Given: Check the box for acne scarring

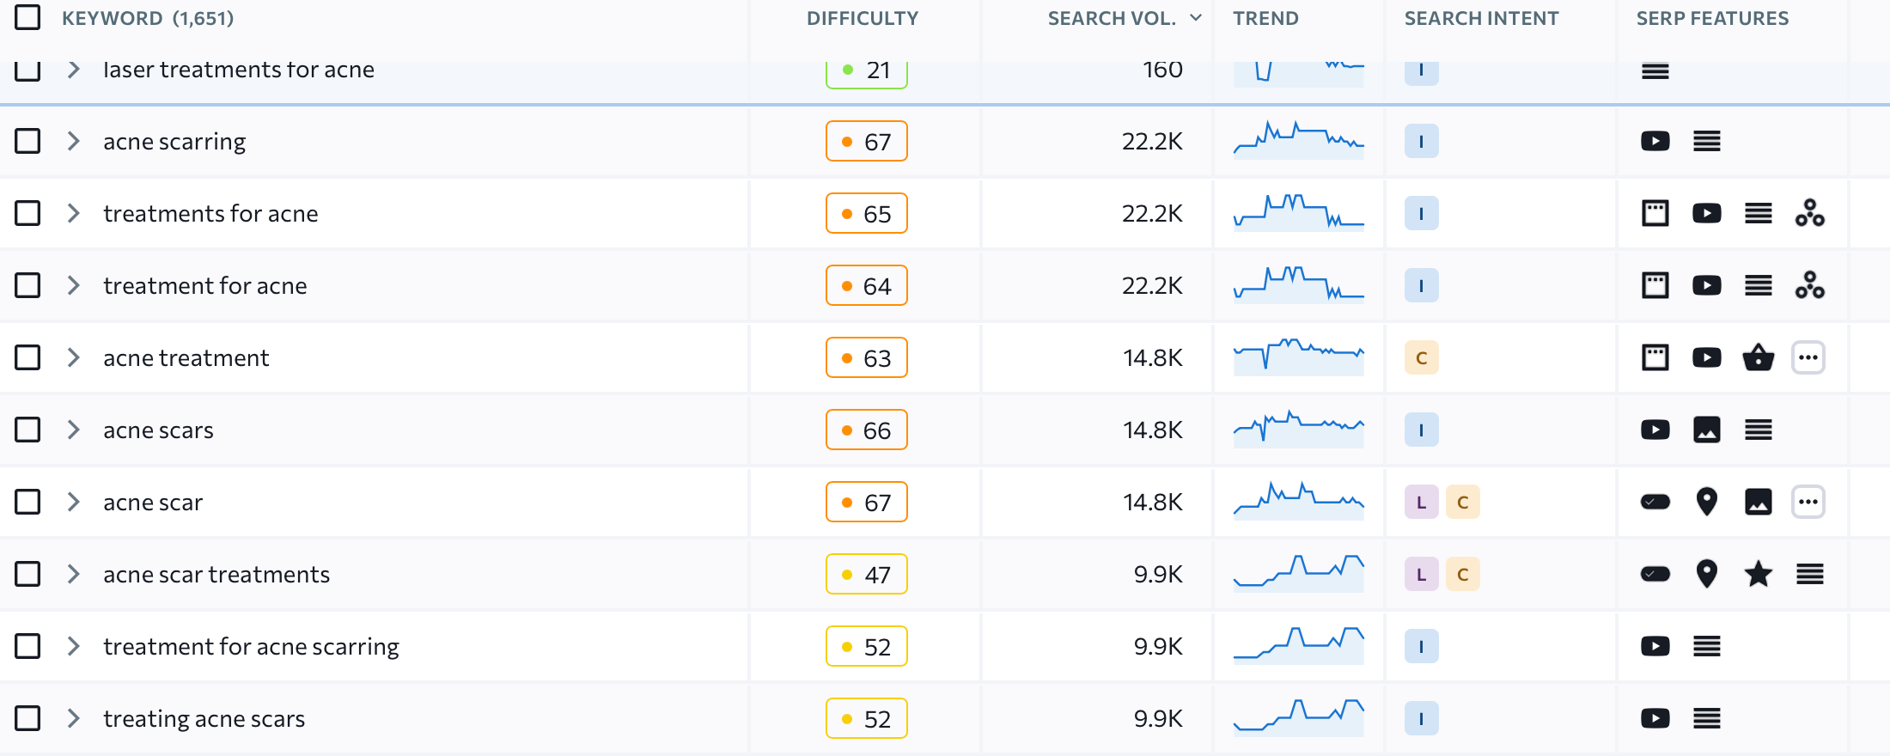Looking at the screenshot, I should pos(27,141).
